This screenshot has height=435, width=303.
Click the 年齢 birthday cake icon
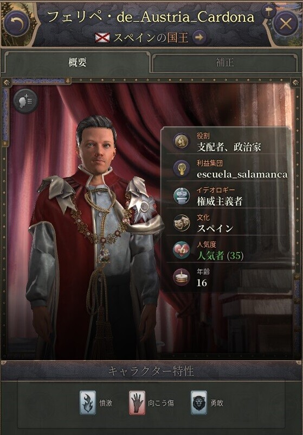[x=182, y=277]
